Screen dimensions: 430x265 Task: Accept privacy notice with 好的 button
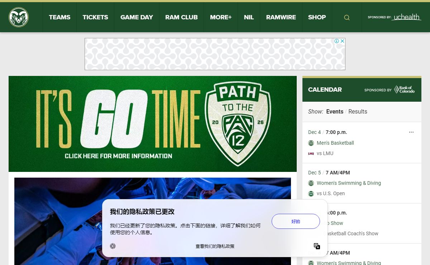click(296, 221)
